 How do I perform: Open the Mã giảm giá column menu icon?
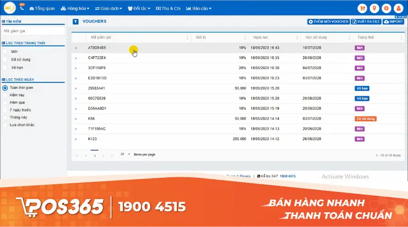pos(188,38)
